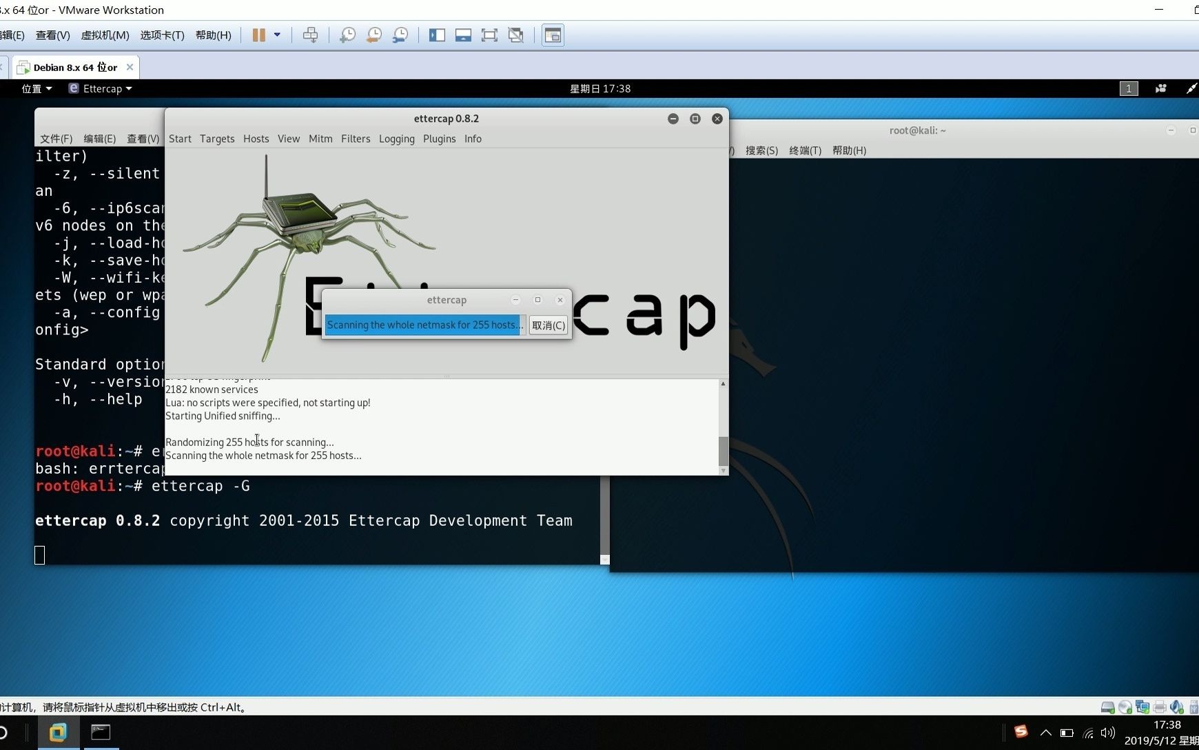Viewport: 1199px width, 750px height.
Task: Open the VMware 选项卡(T) menu
Action: click(162, 35)
